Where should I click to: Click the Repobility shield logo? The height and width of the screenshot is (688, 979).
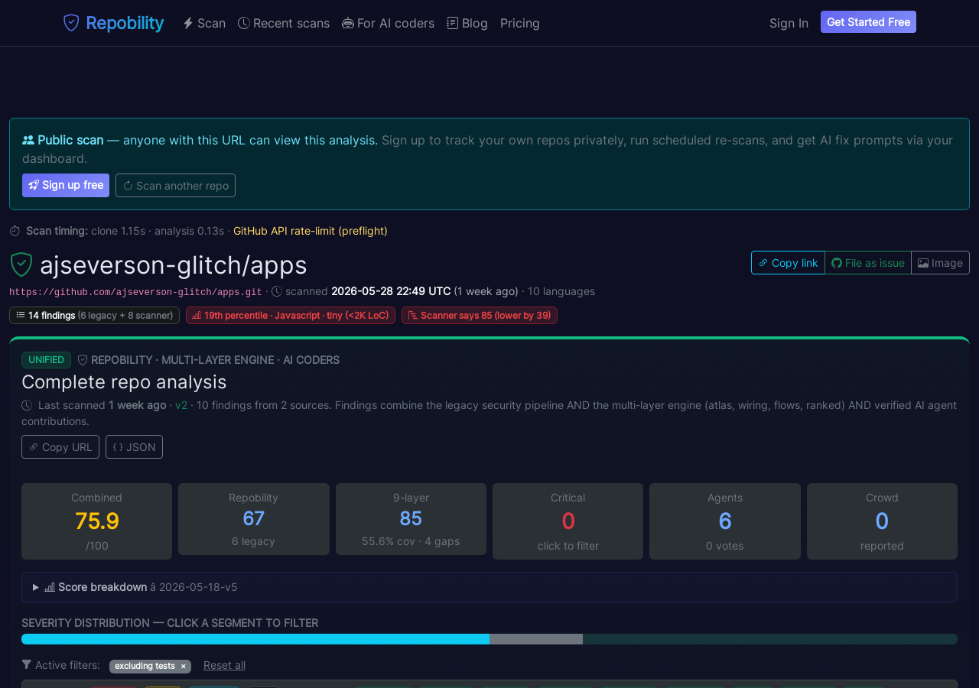tap(71, 23)
